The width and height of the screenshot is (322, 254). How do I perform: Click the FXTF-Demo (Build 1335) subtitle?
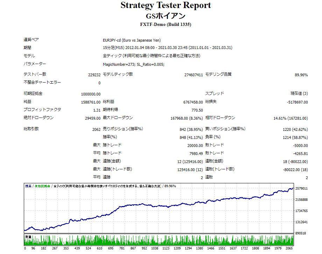pyautogui.click(x=166, y=24)
